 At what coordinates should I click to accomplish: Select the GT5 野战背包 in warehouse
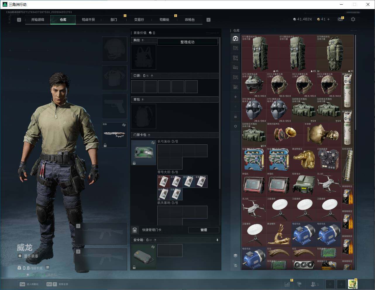point(335,54)
